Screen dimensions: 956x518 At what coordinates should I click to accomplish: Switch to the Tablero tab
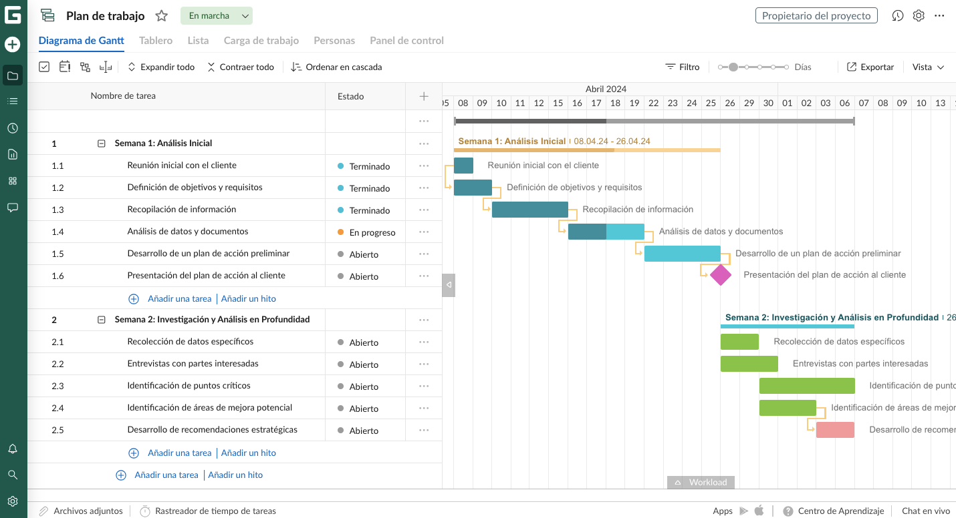156,41
